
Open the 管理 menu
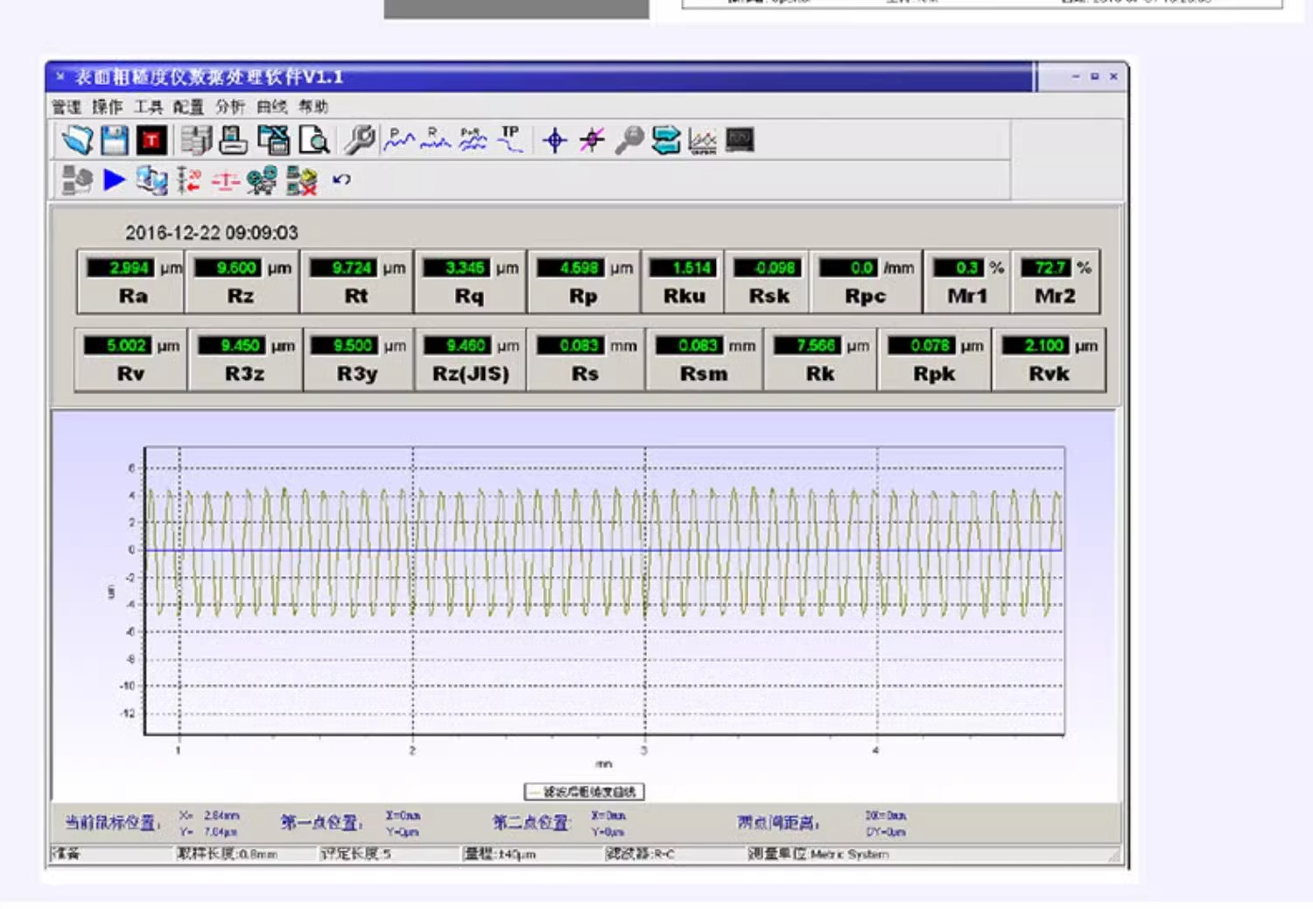point(67,107)
